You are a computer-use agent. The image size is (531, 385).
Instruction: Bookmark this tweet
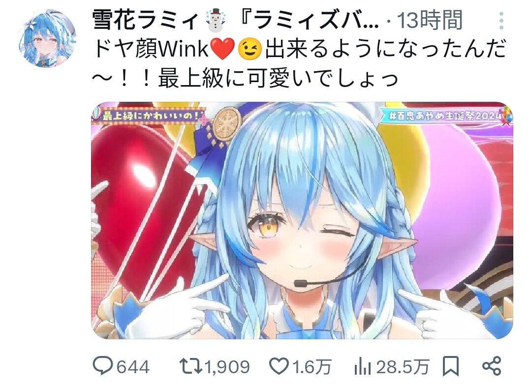pyautogui.click(x=451, y=366)
